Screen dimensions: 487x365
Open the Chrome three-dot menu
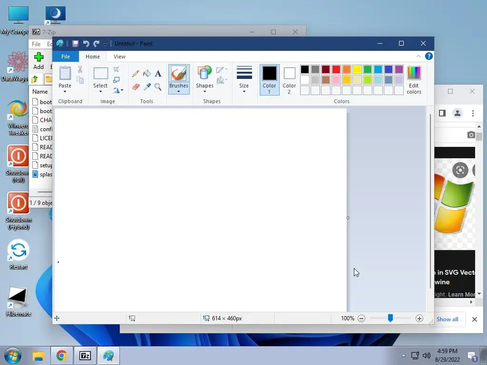click(473, 113)
